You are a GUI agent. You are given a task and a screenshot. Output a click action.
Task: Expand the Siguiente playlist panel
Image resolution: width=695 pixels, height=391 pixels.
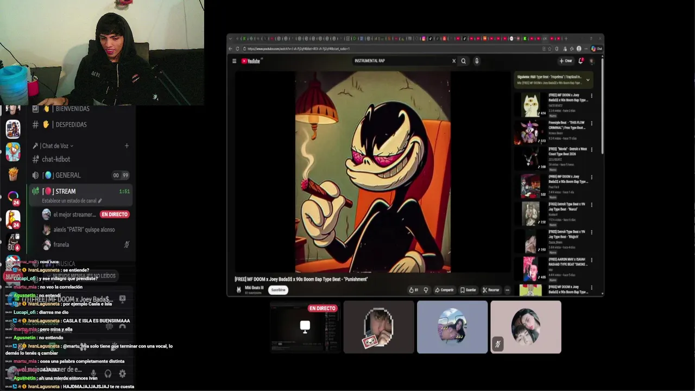pyautogui.click(x=587, y=80)
